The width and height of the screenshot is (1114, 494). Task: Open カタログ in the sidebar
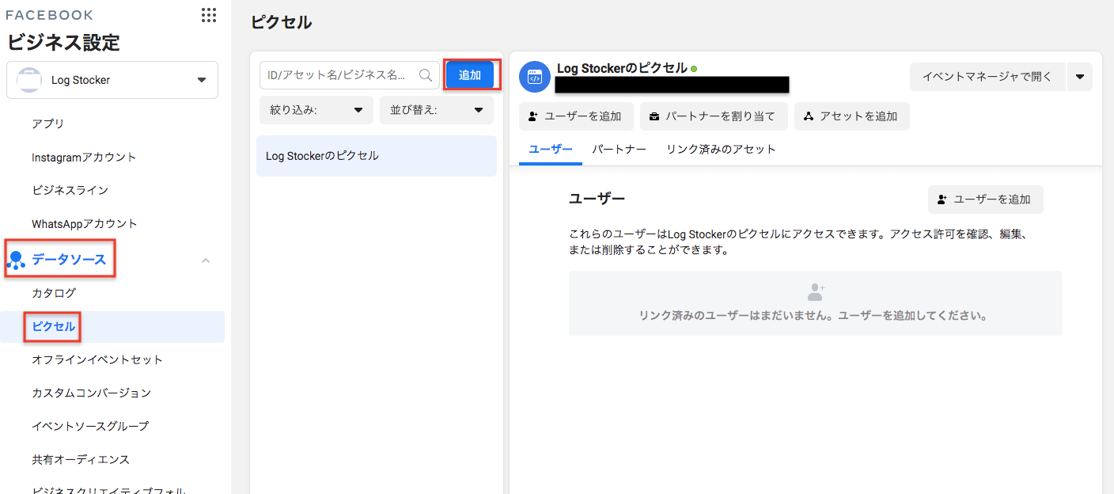coord(54,293)
